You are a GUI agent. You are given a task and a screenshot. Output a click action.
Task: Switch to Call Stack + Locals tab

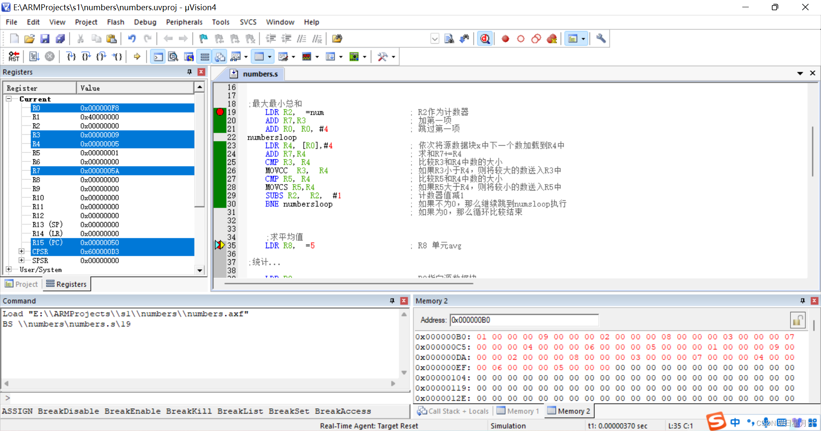[453, 411]
